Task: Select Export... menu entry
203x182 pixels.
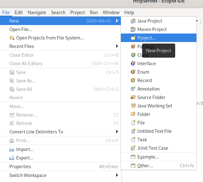Action: 60,158
